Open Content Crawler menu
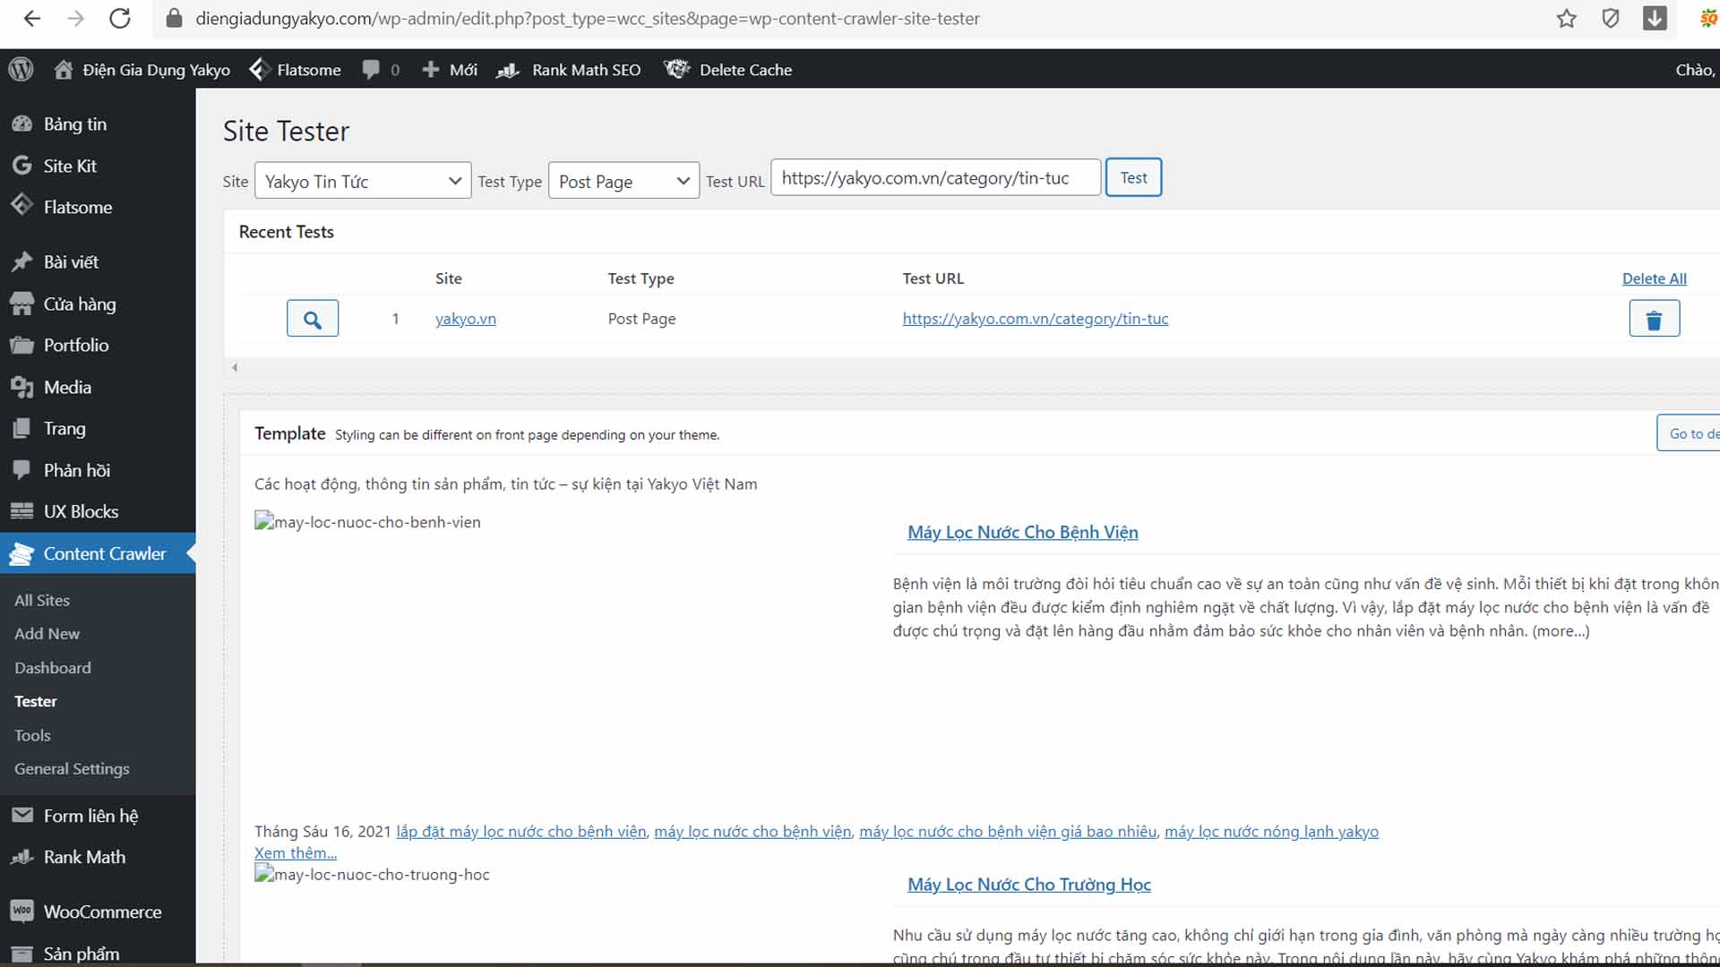This screenshot has height=967, width=1720. coord(98,553)
